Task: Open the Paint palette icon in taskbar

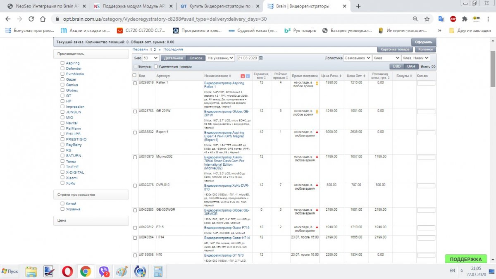Action: 122,272
